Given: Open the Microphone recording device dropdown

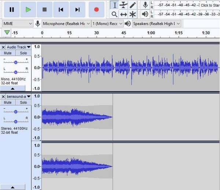Looking at the screenshot, I should coord(66,24).
